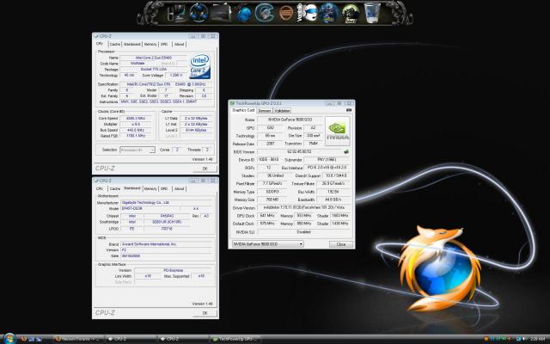
Task: Open the Memory tab in lower CPU-Z window
Action: [150, 189]
